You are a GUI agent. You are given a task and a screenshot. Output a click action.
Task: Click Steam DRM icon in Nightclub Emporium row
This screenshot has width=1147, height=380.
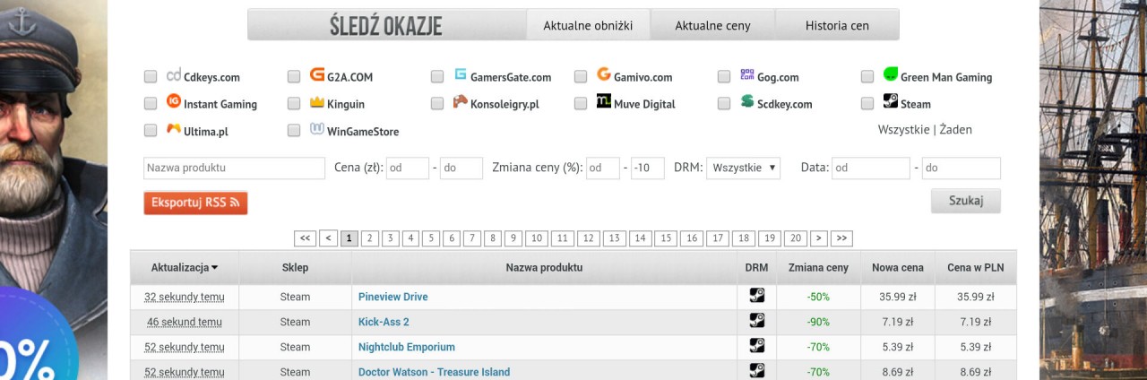coord(756,345)
